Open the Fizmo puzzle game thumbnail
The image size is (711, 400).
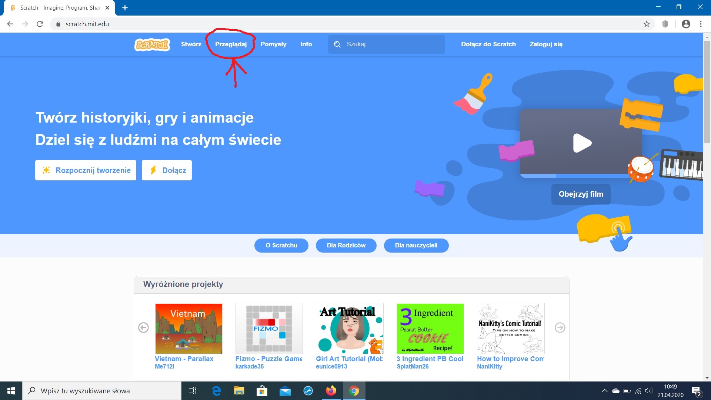[x=269, y=329]
